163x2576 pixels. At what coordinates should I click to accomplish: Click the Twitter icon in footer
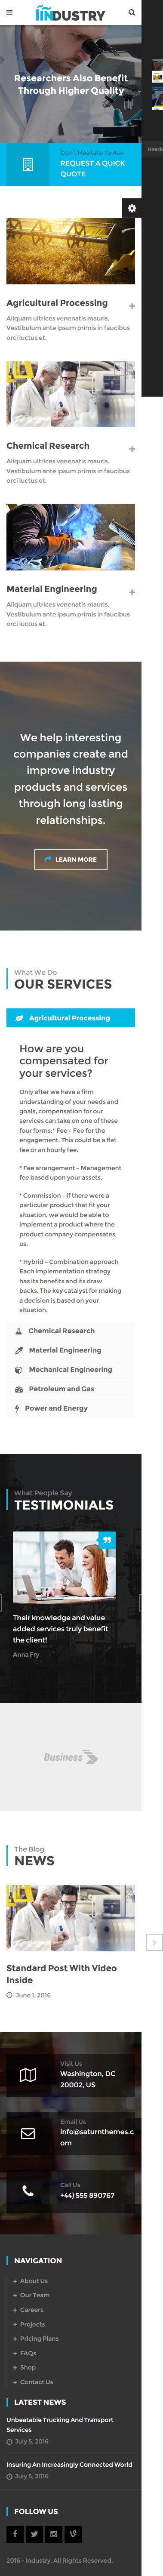coord(34,2533)
